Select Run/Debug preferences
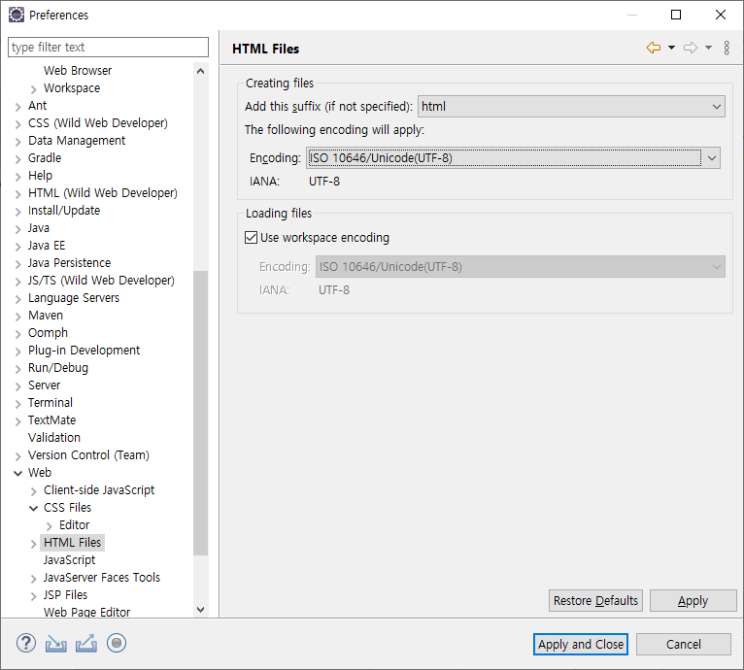 (58, 368)
